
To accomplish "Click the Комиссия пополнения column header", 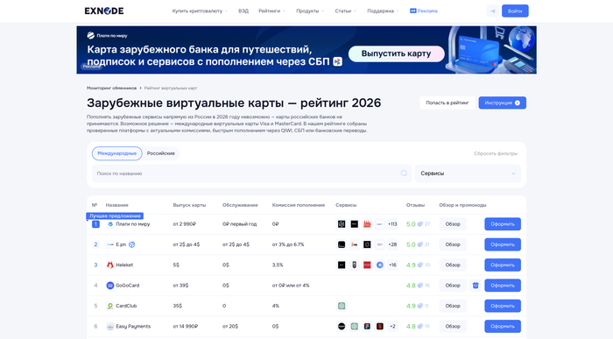I will (x=299, y=205).
